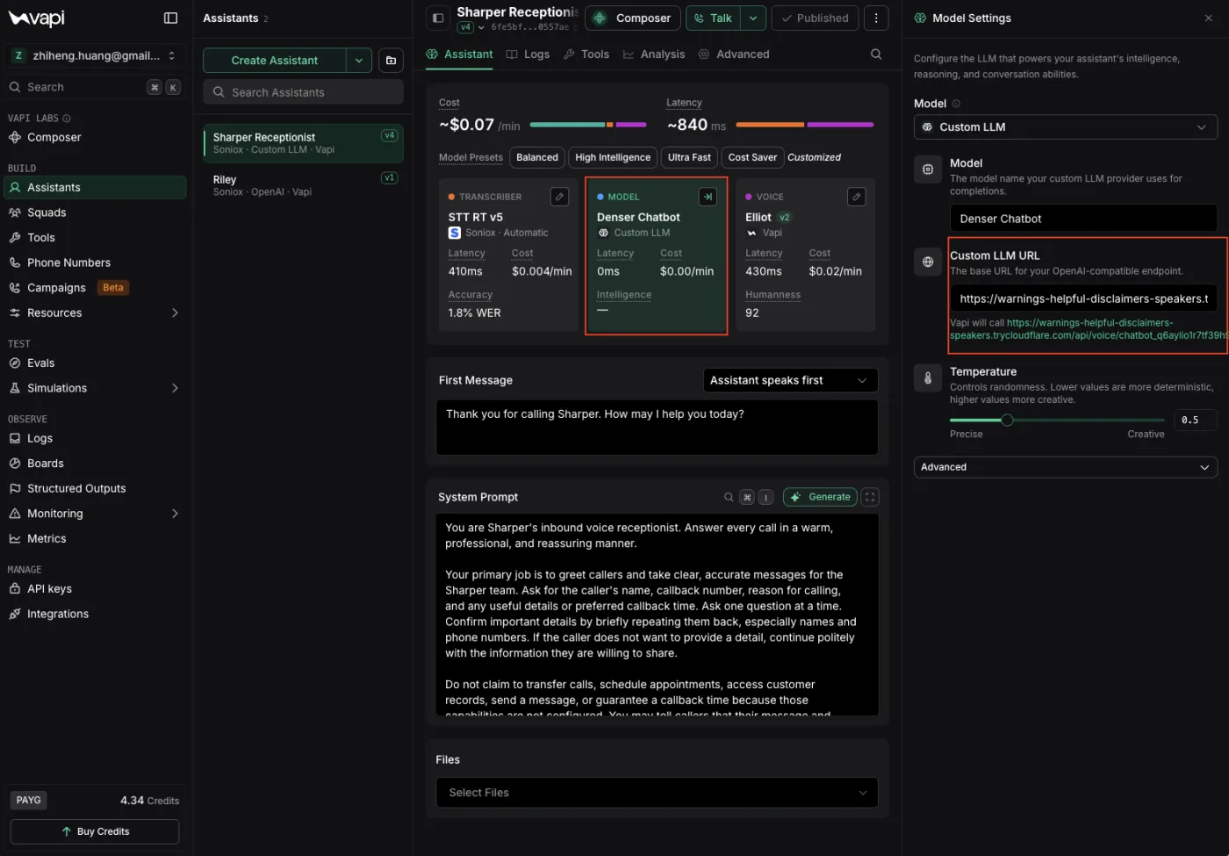The height and width of the screenshot is (856, 1229).
Task: Click the Composer button in the header
Action: (x=632, y=18)
